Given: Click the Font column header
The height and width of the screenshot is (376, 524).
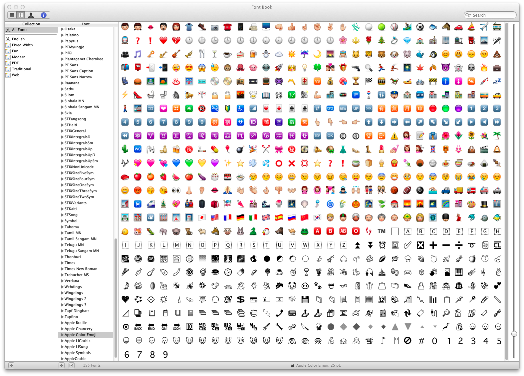Looking at the screenshot, I should coord(86,24).
